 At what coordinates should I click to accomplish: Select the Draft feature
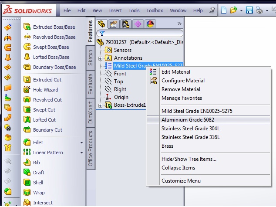[34, 173]
